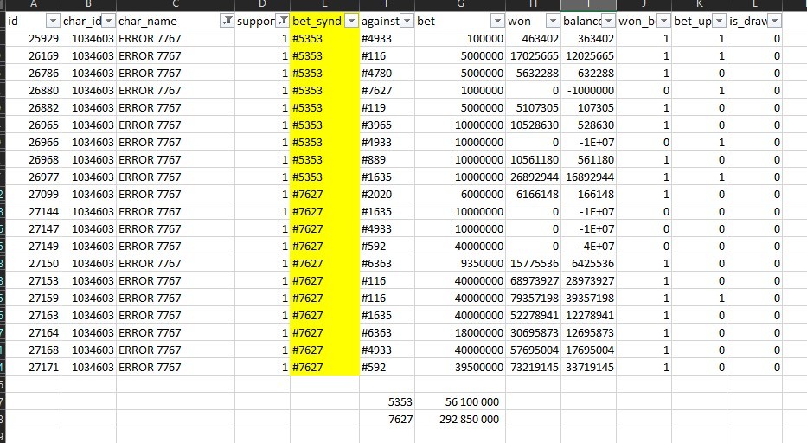This screenshot has width=807, height=443.
Task: Select cell with id 27099
Action: tap(34, 194)
